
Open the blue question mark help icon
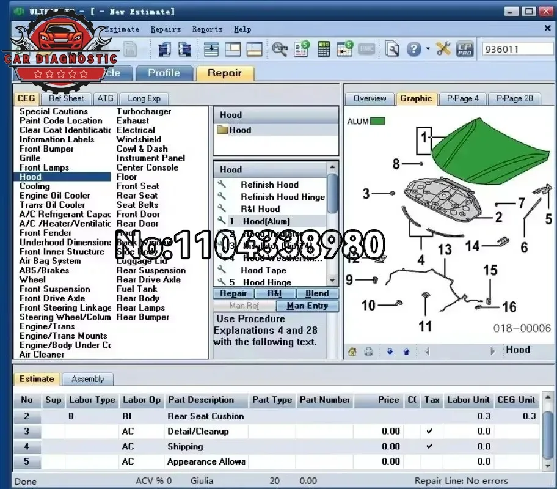(414, 49)
